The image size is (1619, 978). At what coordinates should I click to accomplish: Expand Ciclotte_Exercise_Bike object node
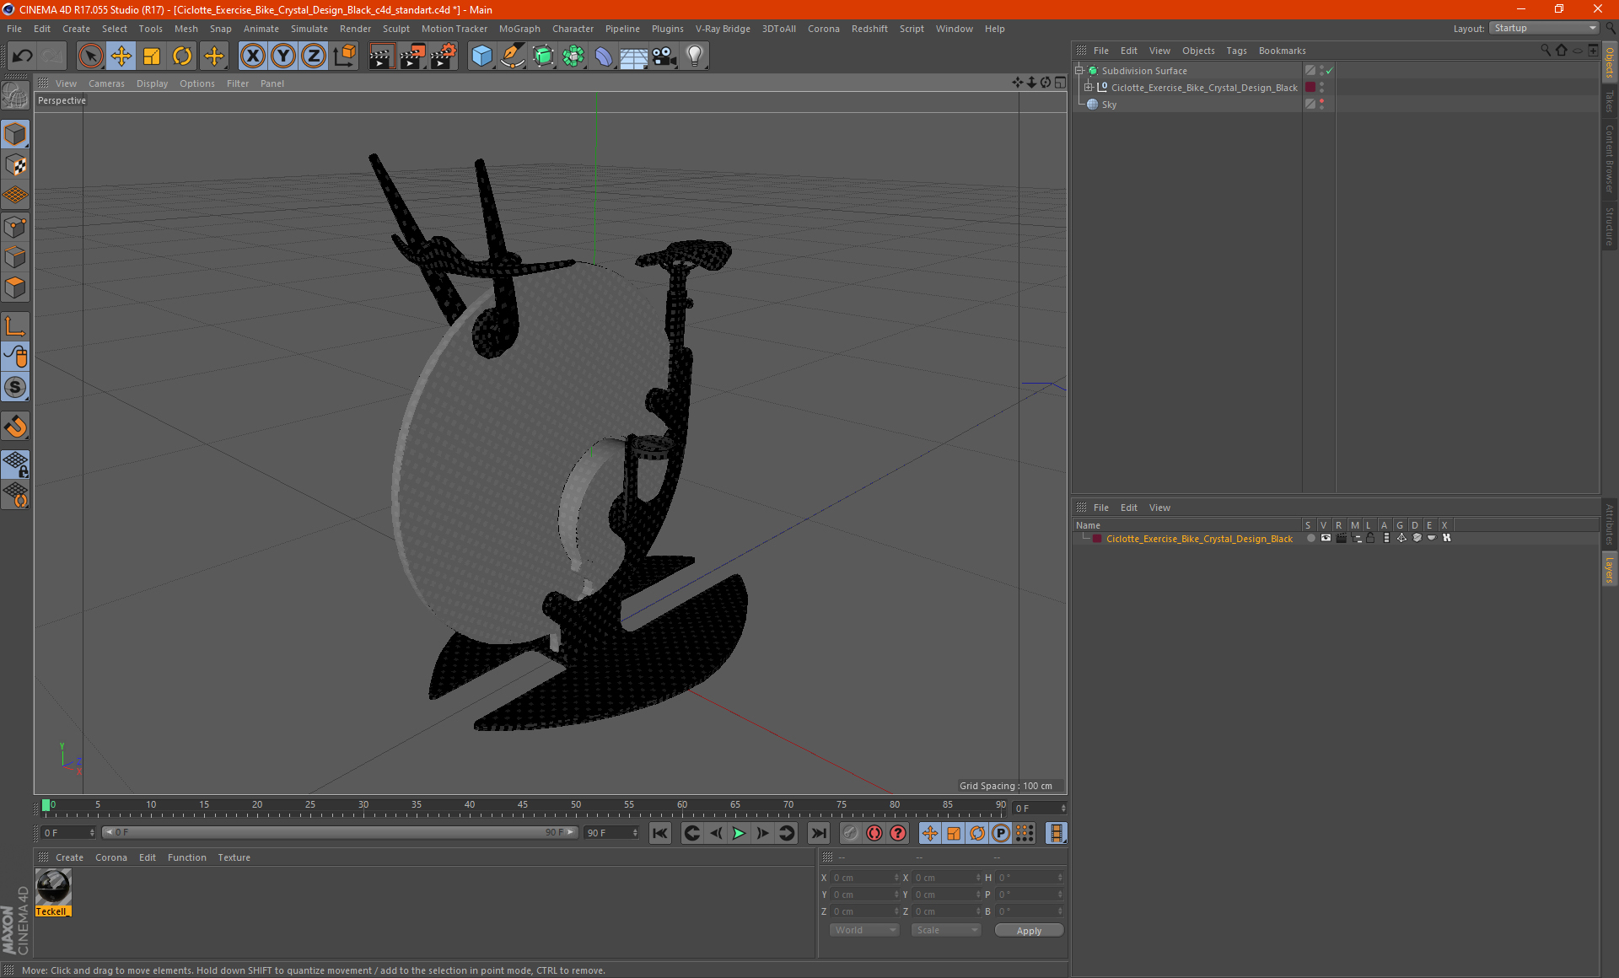tap(1089, 88)
